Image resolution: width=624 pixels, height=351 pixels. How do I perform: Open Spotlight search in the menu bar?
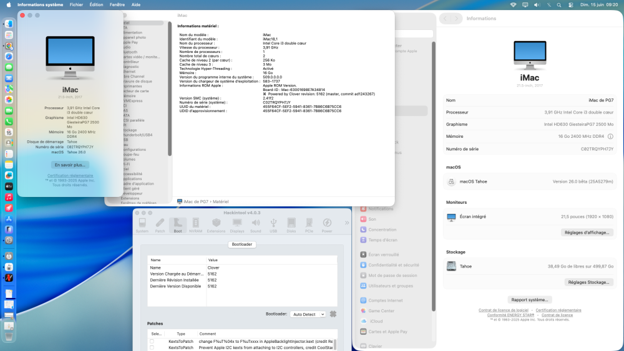[x=559, y=5]
